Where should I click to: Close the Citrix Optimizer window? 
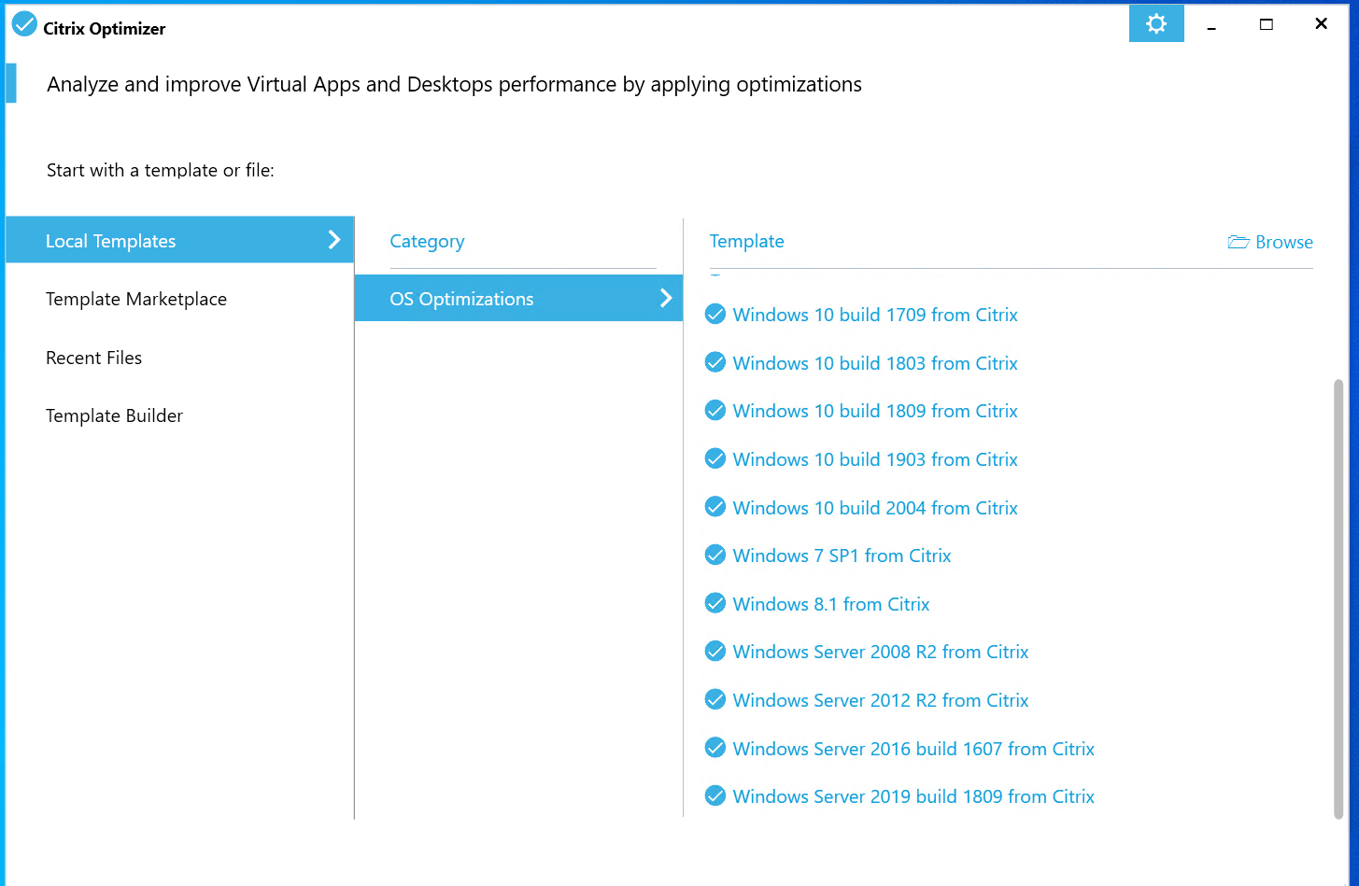point(1321,24)
